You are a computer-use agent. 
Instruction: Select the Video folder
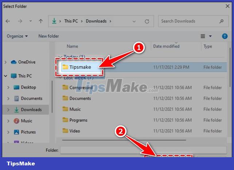point(75,131)
